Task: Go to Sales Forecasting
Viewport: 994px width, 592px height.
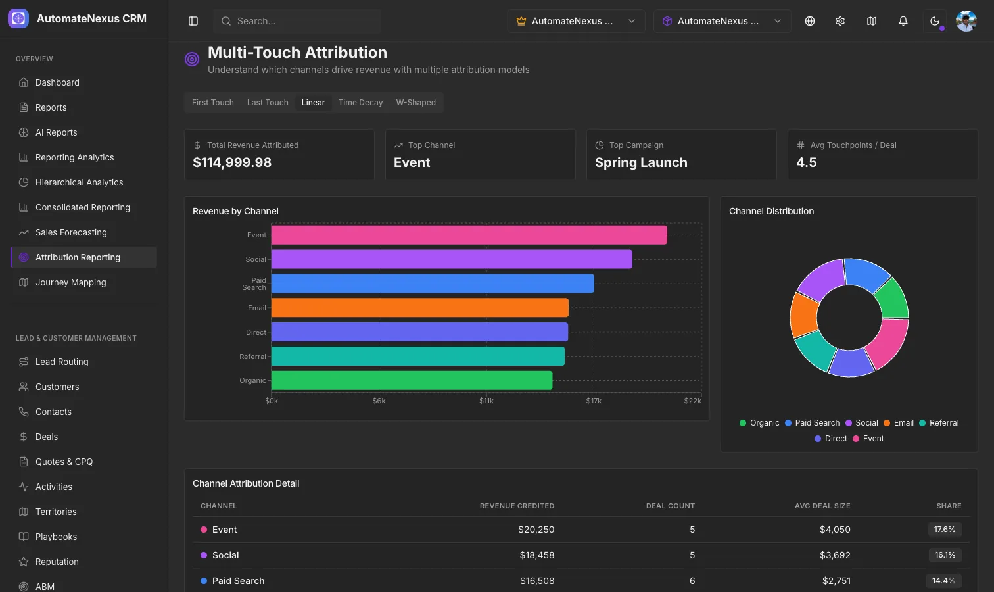Action: point(84,232)
